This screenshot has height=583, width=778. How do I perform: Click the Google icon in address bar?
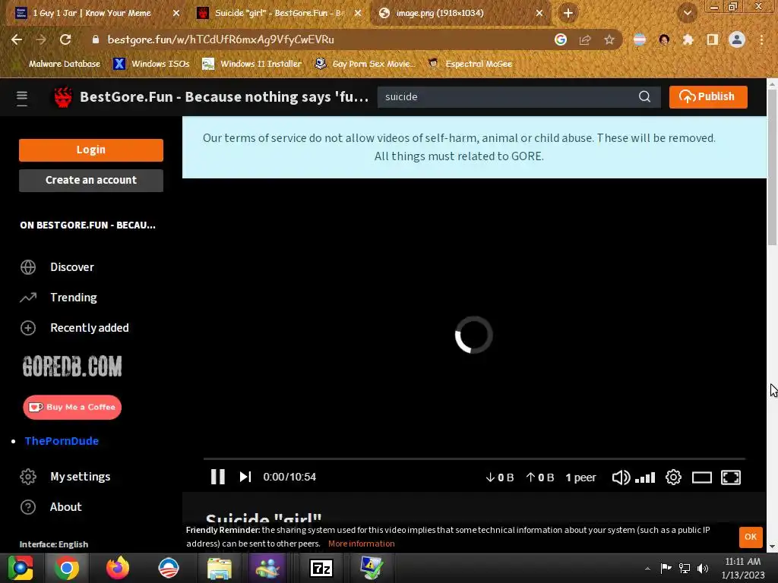(561, 39)
